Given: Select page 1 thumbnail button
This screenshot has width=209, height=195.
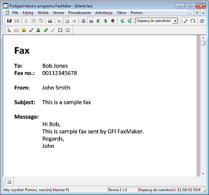Looking at the screenshot, I should (9, 181).
